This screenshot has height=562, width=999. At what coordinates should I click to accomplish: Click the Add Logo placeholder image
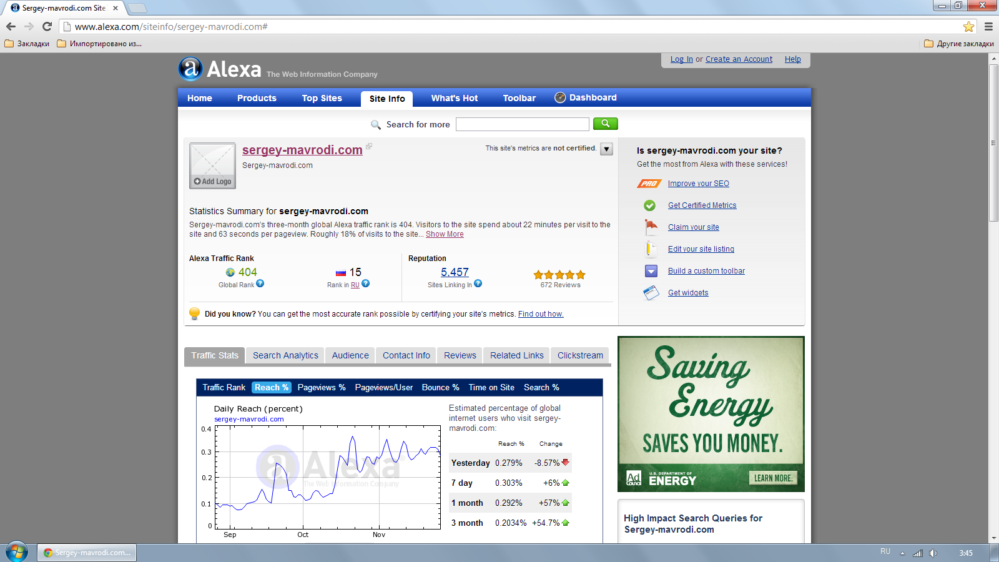(212, 165)
